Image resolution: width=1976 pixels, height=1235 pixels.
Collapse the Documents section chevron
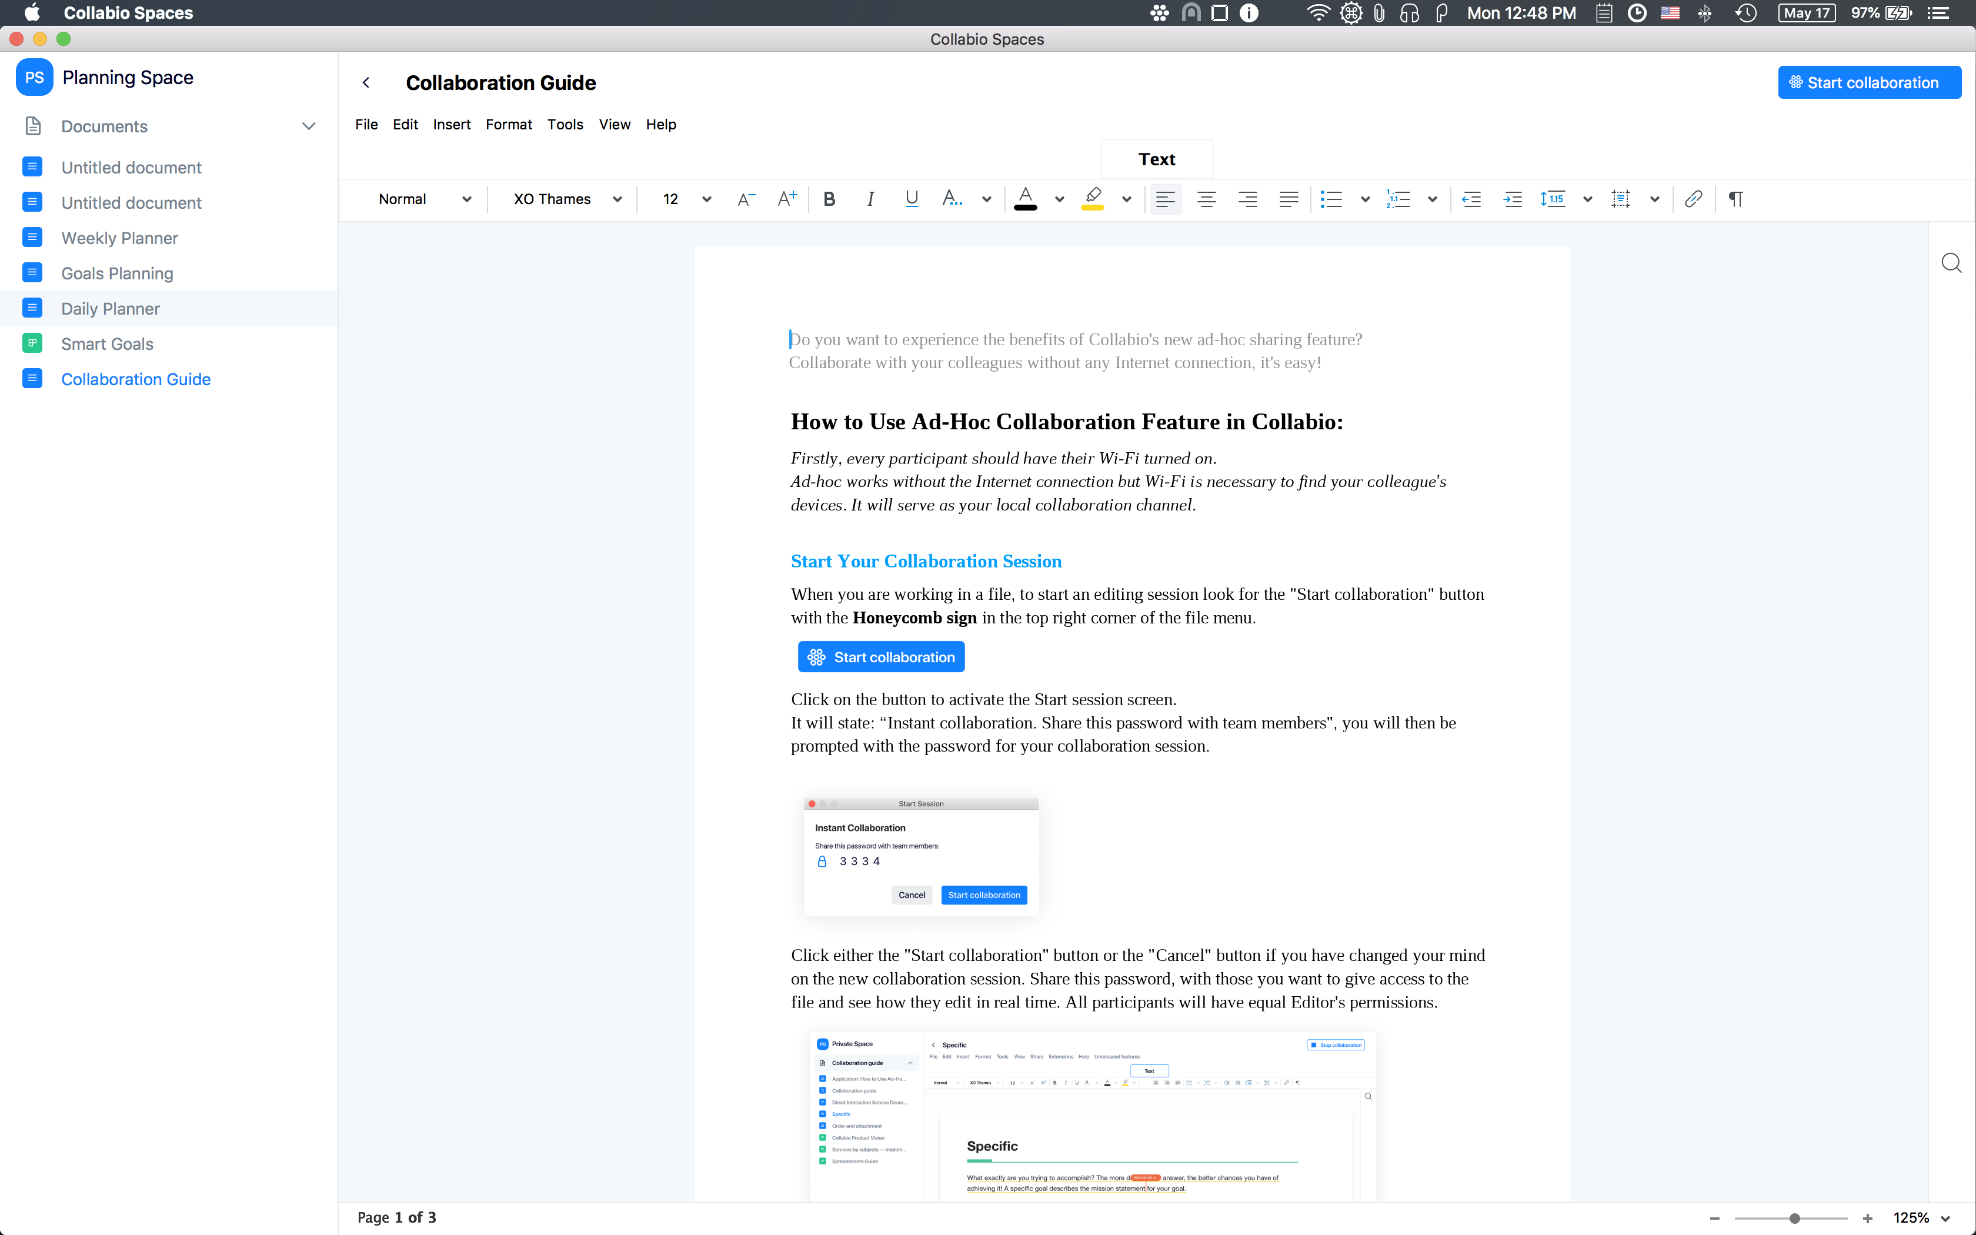[x=309, y=126]
